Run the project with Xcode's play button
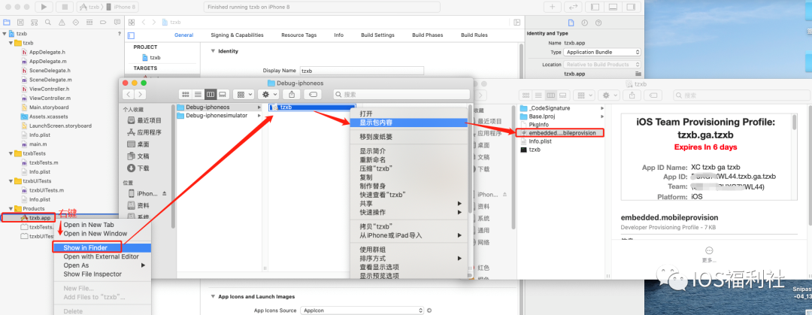 click(44, 7)
